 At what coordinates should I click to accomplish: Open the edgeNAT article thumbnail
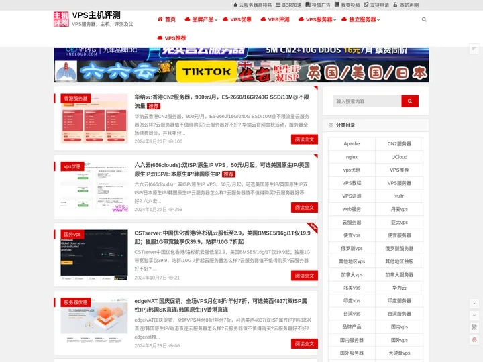pos(95,322)
